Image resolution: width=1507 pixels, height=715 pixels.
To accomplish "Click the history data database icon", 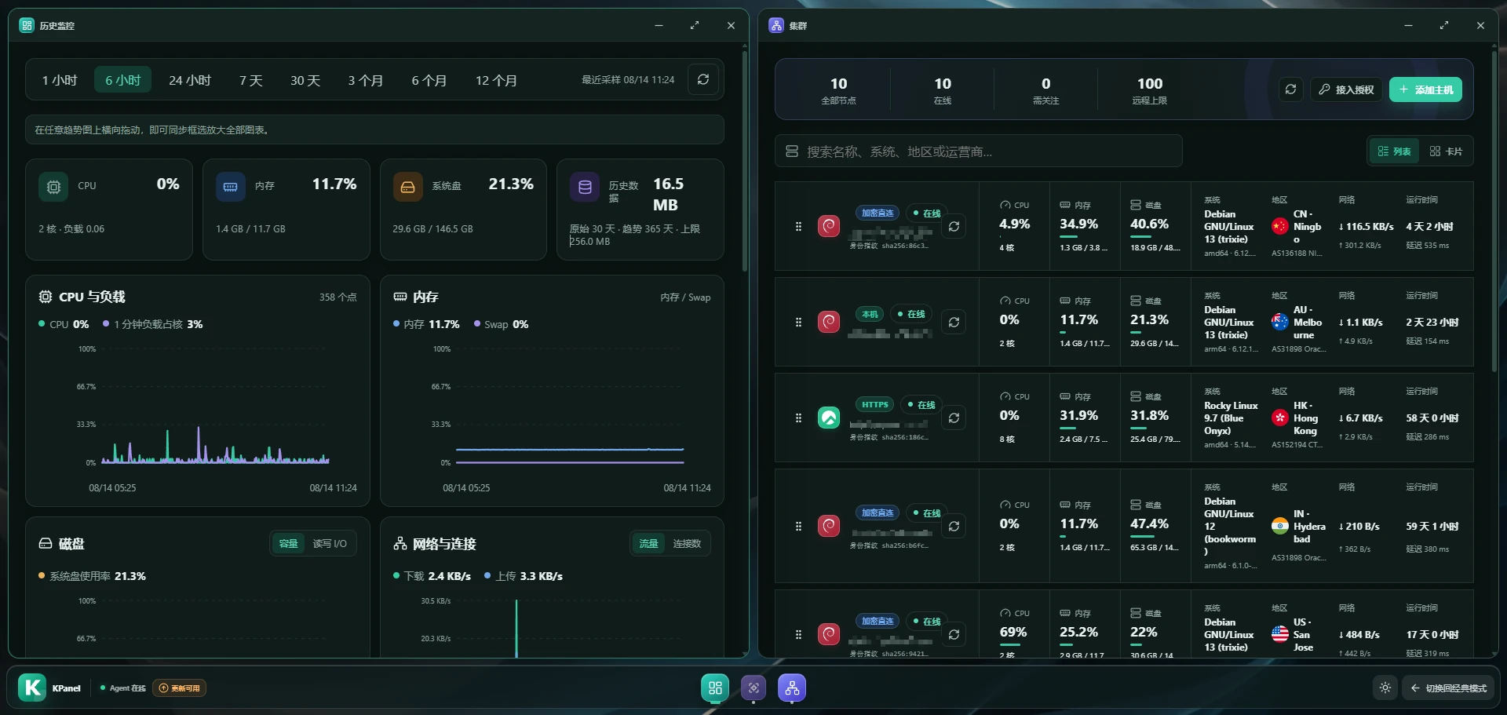I will [585, 187].
